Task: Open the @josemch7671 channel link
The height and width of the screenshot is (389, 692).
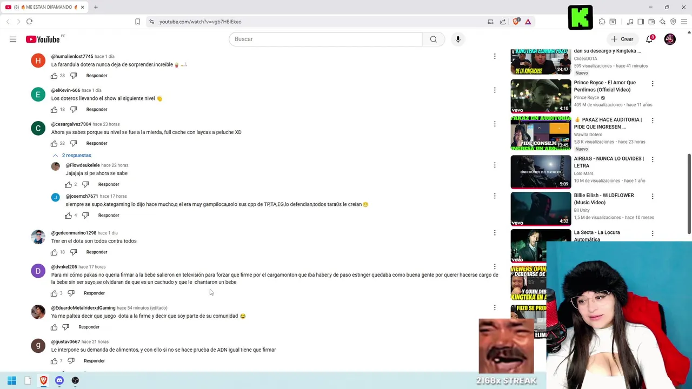Action: pos(82,196)
